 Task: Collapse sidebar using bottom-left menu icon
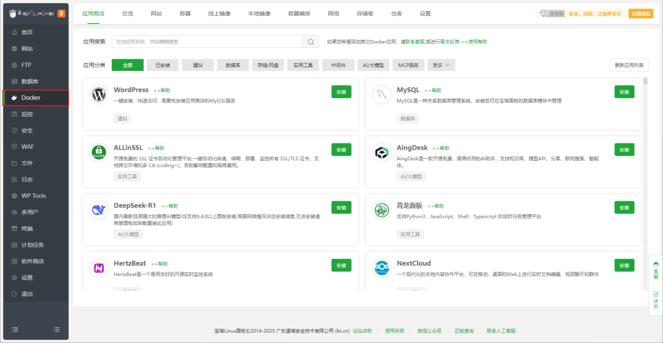pos(15,330)
